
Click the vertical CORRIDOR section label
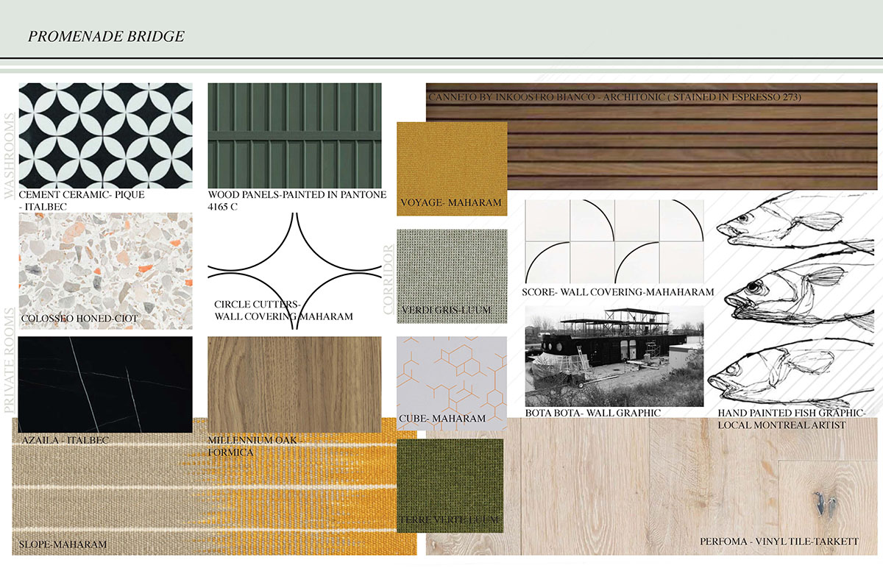[389, 280]
